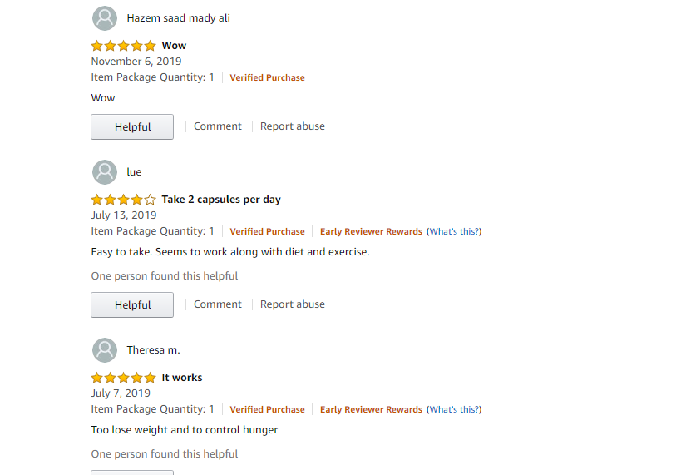The width and height of the screenshot is (681, 475).
Task: Click What's this? on lue's review
Action: [454, 232]
